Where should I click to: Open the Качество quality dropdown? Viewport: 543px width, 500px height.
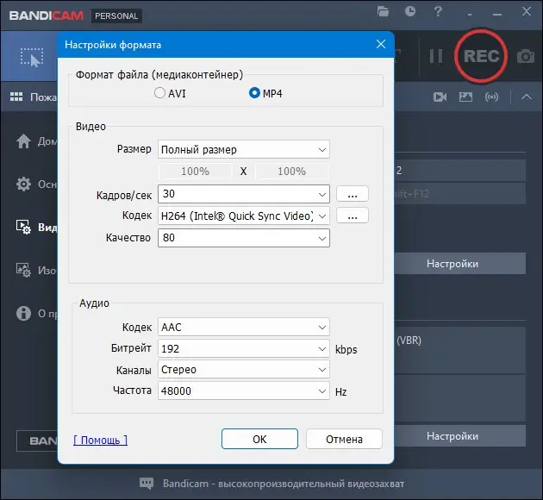pos(243,238)
